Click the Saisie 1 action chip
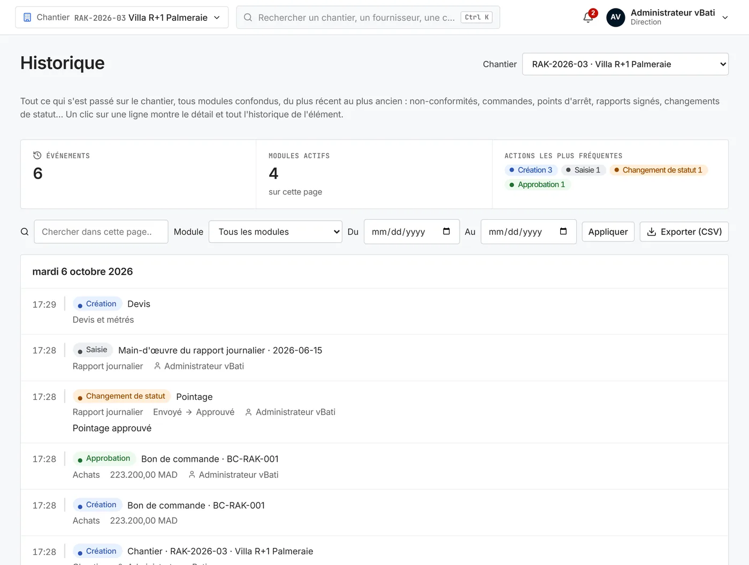 coord(584,170)
